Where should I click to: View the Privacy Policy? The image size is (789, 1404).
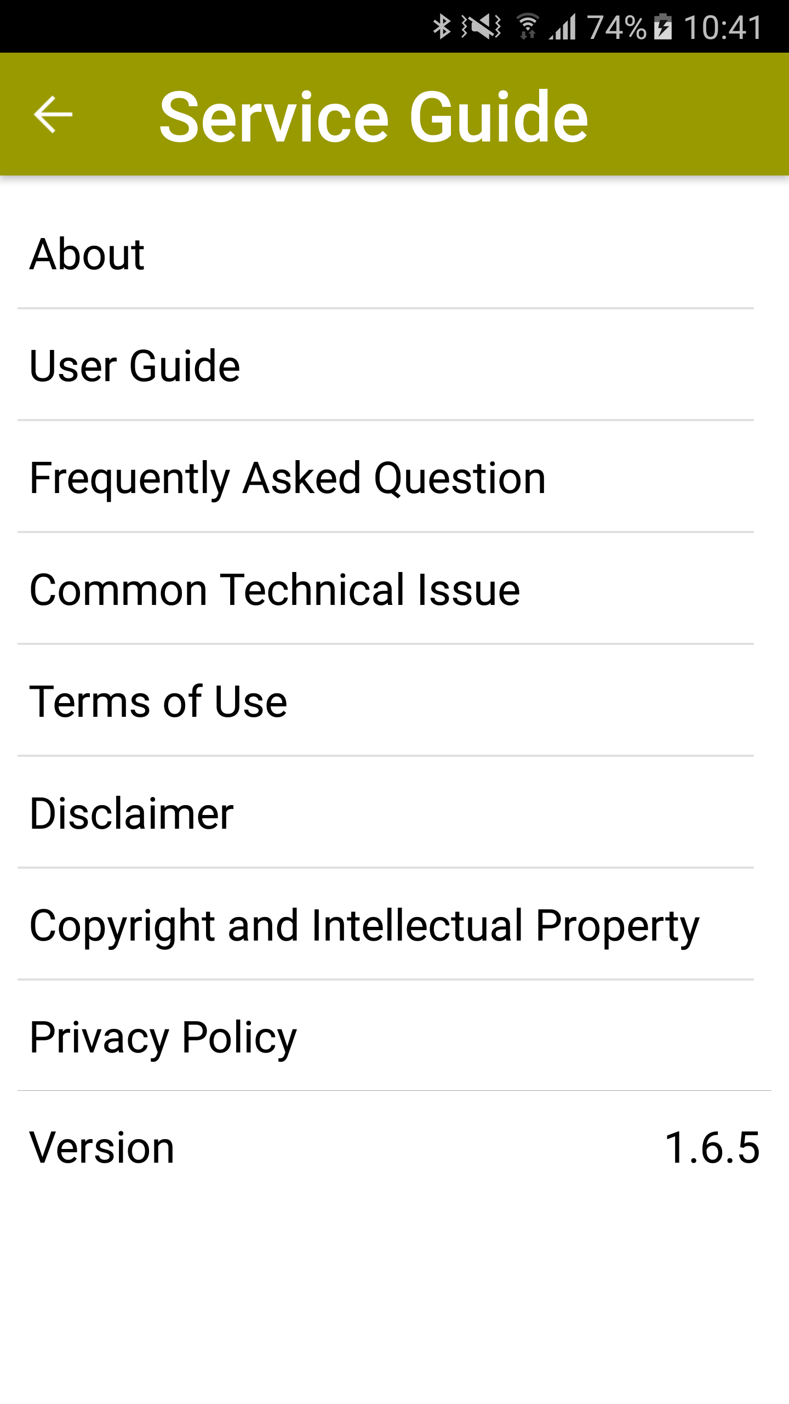[x=163, y=1037]
